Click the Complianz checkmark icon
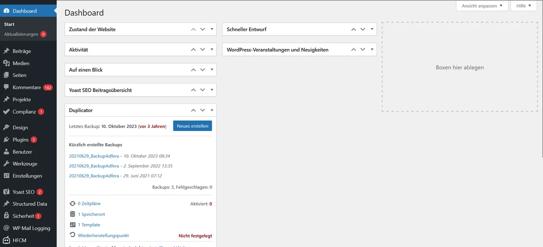Screen dimensions: 543x247 pyautogui.click(x=6, y=112)
